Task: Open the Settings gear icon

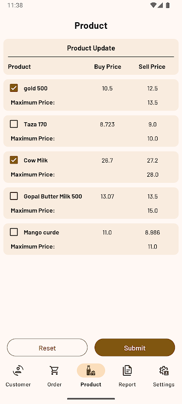Action: (x=164, y=371)
